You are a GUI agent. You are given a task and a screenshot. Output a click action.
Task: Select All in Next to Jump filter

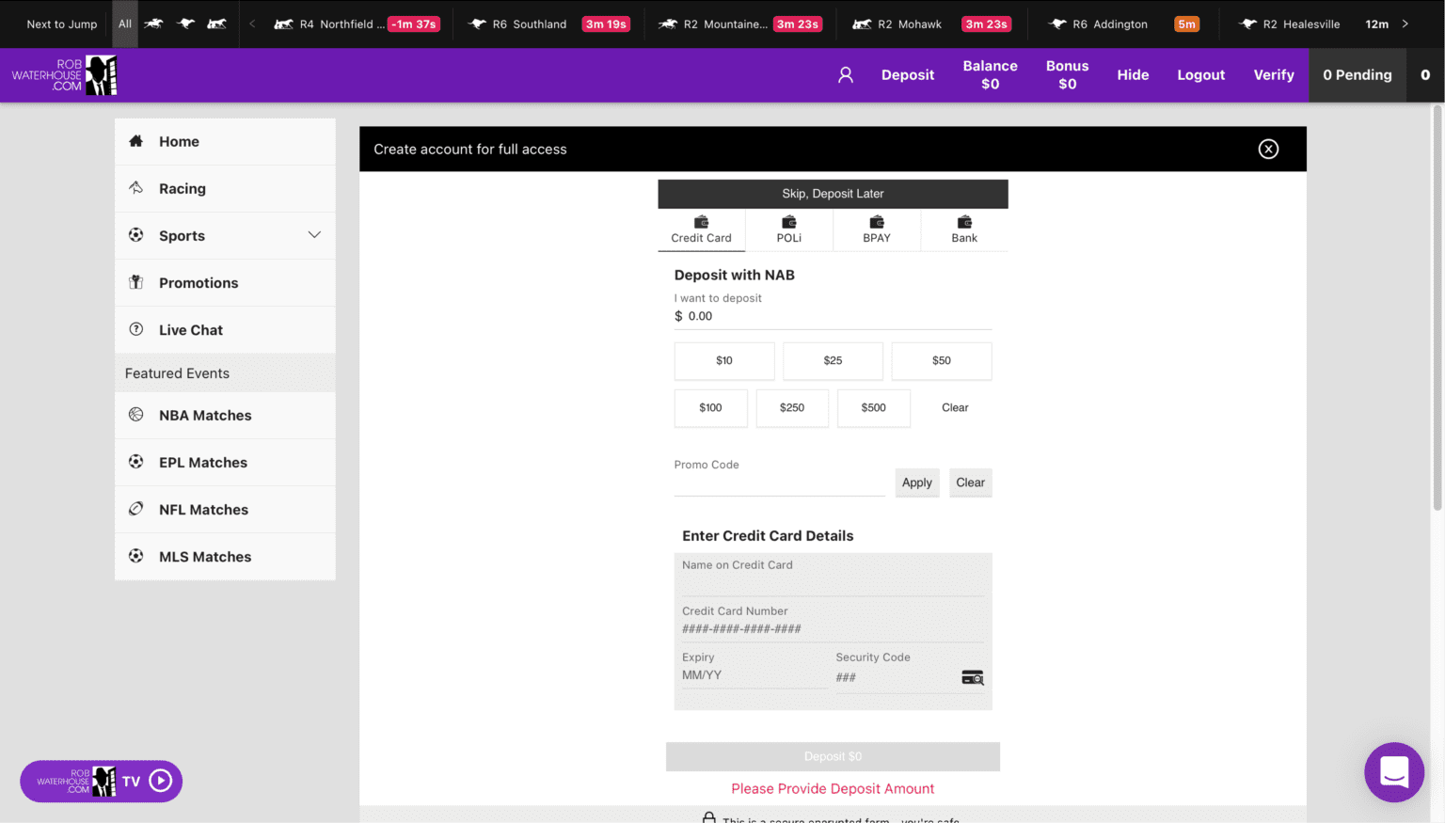coord(125,24)
